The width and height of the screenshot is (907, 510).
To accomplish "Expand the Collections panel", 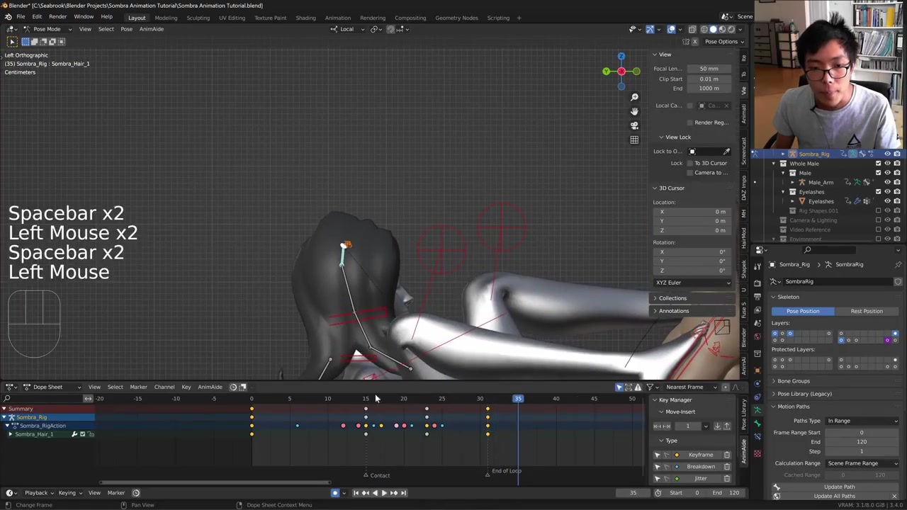I will 672,298.
